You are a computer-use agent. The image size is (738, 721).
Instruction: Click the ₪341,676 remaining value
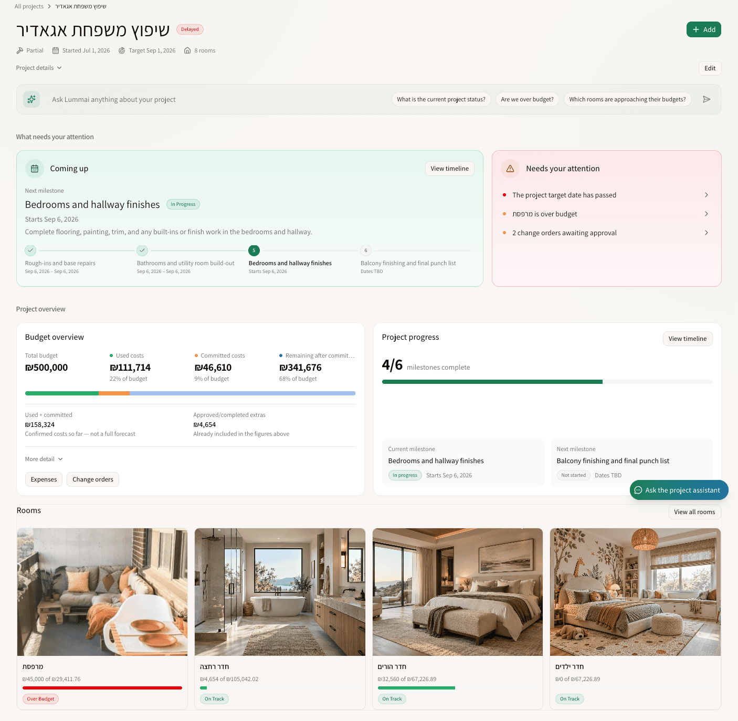pyautogui.click(x=300, y=368)
